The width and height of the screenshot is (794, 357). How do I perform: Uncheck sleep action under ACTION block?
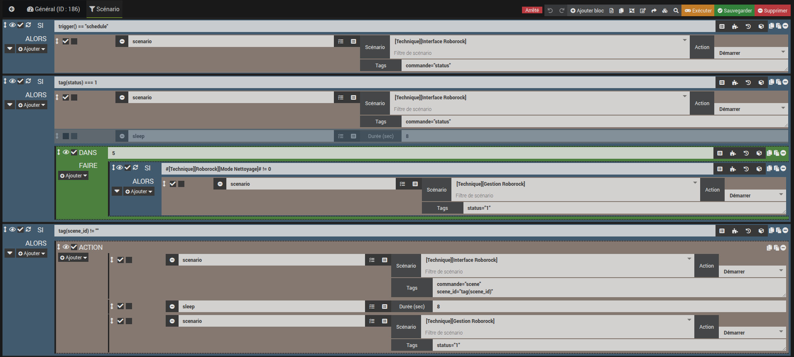(120, 306)
